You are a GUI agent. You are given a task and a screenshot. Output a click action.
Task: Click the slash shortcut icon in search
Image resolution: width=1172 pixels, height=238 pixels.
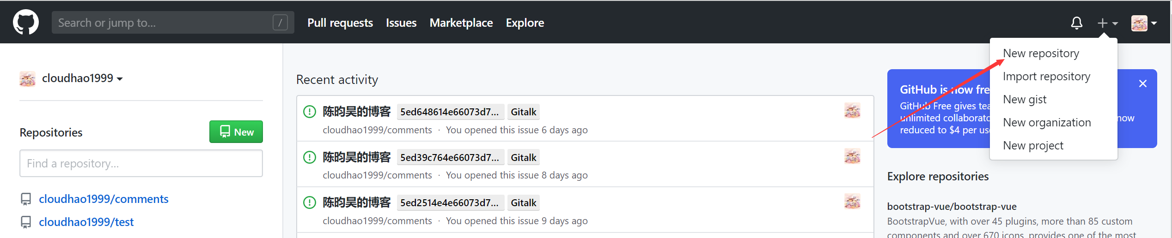click(x=280, y=23)
